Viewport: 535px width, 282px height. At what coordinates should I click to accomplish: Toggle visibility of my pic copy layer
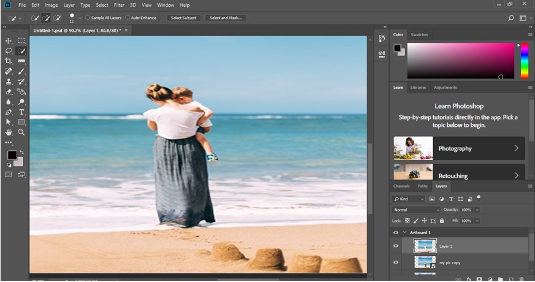pyautogui.click(x=396, y=262)
